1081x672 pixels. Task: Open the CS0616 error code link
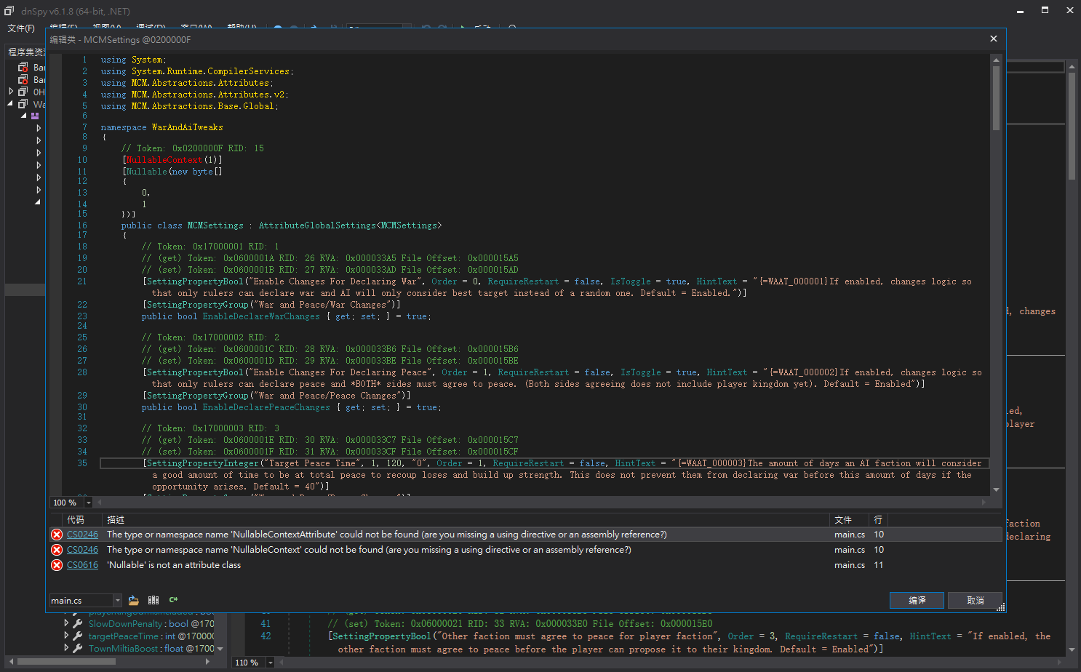82,565
